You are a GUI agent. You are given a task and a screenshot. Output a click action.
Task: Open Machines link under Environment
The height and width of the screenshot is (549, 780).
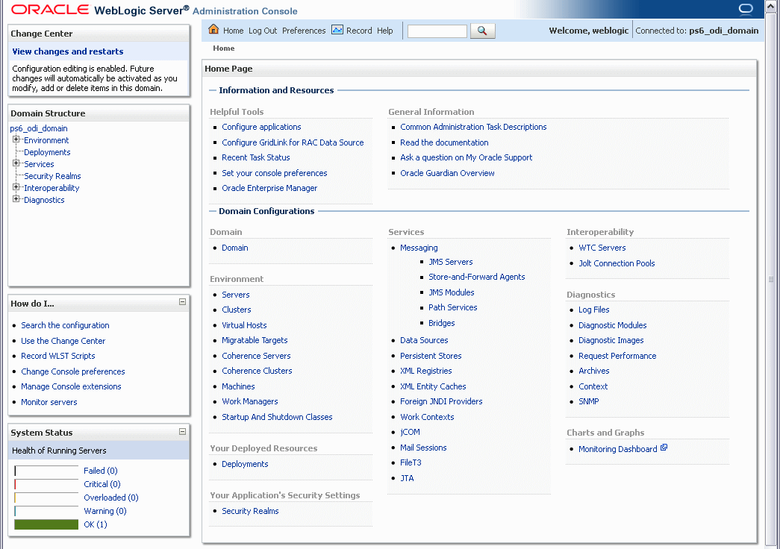click(x=238, y=386)
